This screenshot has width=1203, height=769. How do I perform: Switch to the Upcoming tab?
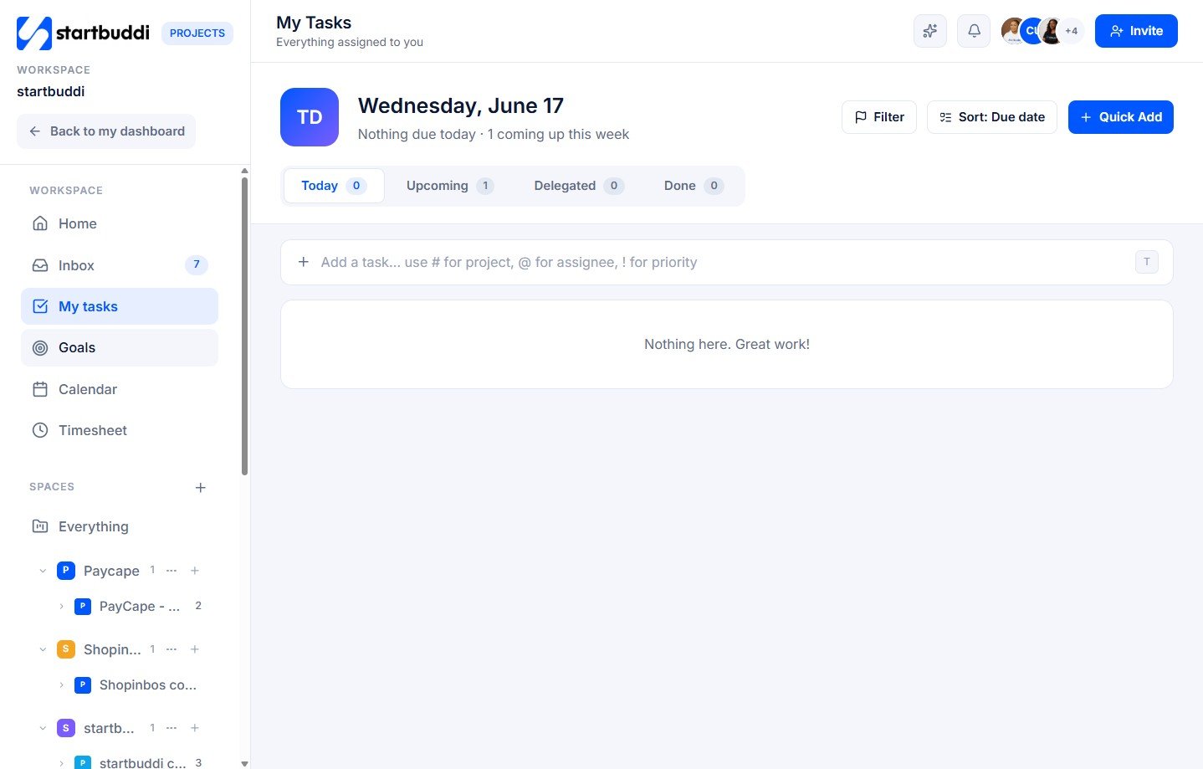(450, 186)
